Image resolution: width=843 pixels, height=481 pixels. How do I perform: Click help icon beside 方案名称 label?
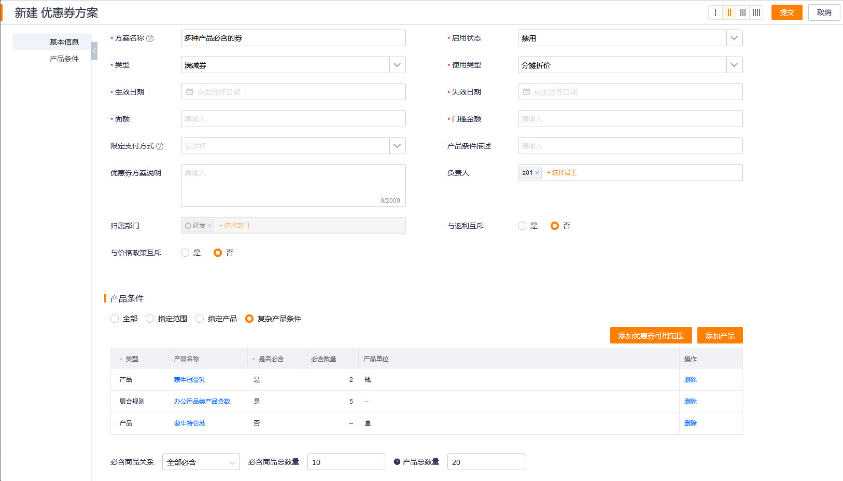tap(150, 38)
